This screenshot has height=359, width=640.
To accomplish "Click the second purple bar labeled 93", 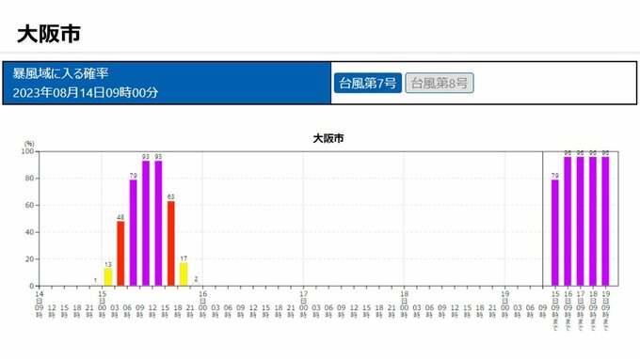I will click(x=158, y=224).
